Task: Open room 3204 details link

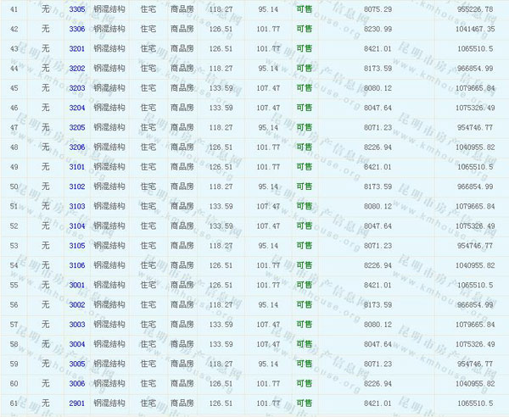Action: pos(76,108)
